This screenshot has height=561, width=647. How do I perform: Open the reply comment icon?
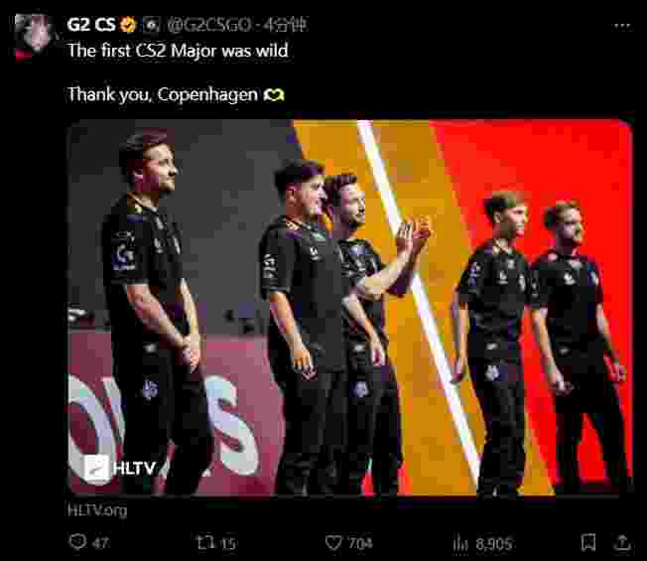[x=77, y=541]
